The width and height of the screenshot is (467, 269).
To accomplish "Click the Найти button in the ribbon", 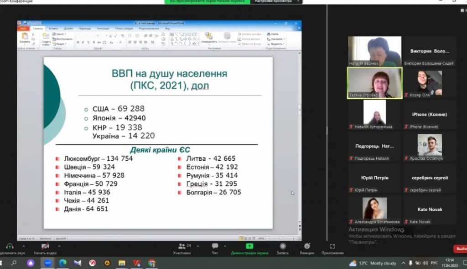I will [x=273, y=34].
